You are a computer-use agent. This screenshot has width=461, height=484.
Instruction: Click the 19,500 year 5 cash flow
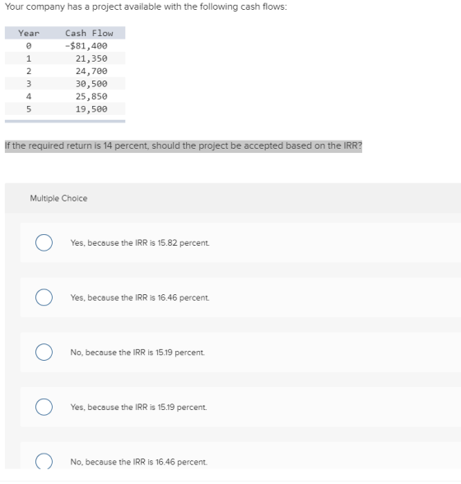pyautogui.click(x=91, y=109)
